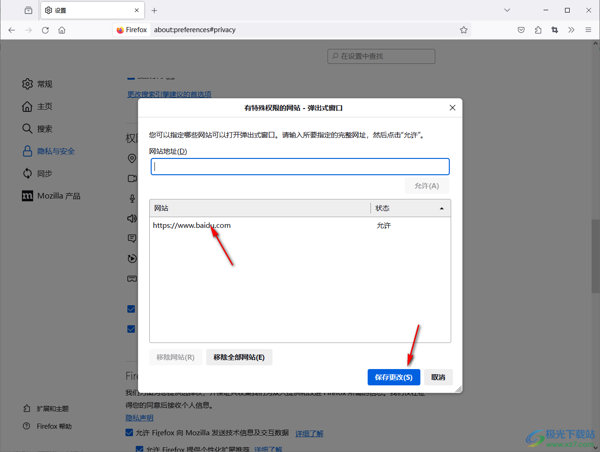The width and height of the screenshot is (600, 452).
Task: Click 移除网站(R) button
Action: click(175, 357)
